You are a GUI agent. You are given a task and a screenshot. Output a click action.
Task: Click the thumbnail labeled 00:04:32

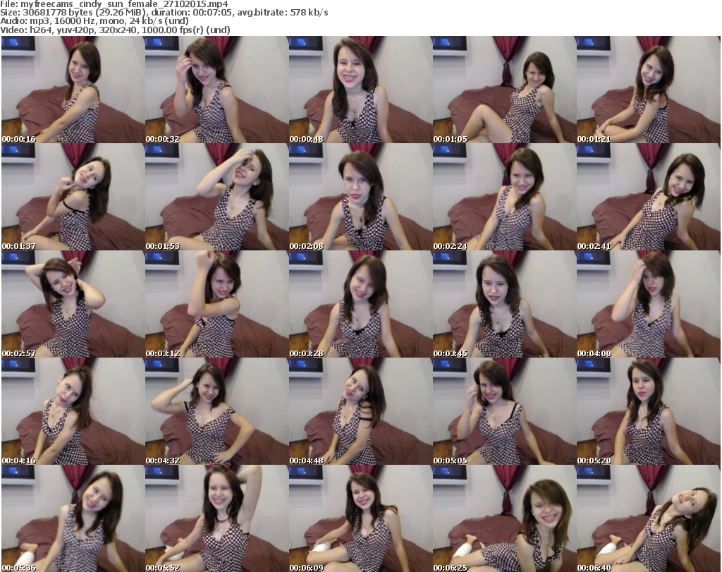point(217,411)
